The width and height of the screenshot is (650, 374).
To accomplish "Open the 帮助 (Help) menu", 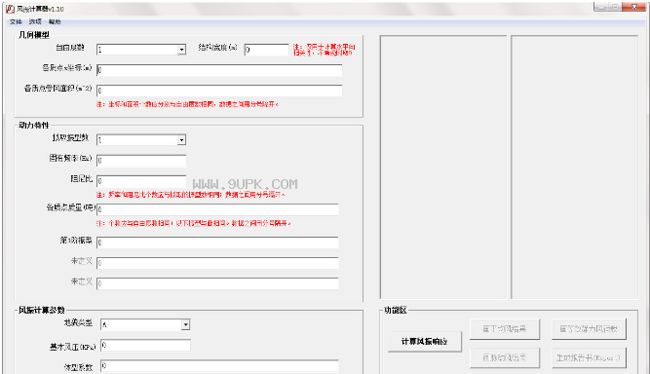I will pyautogui.click(x=55, y=21).
